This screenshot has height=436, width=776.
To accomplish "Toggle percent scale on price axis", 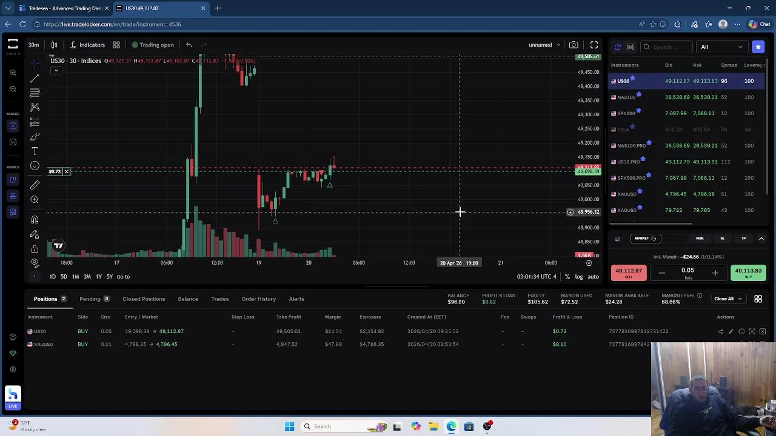I will (567, 277).
